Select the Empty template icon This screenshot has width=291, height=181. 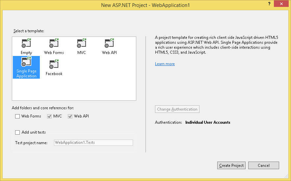coord(26,43)
